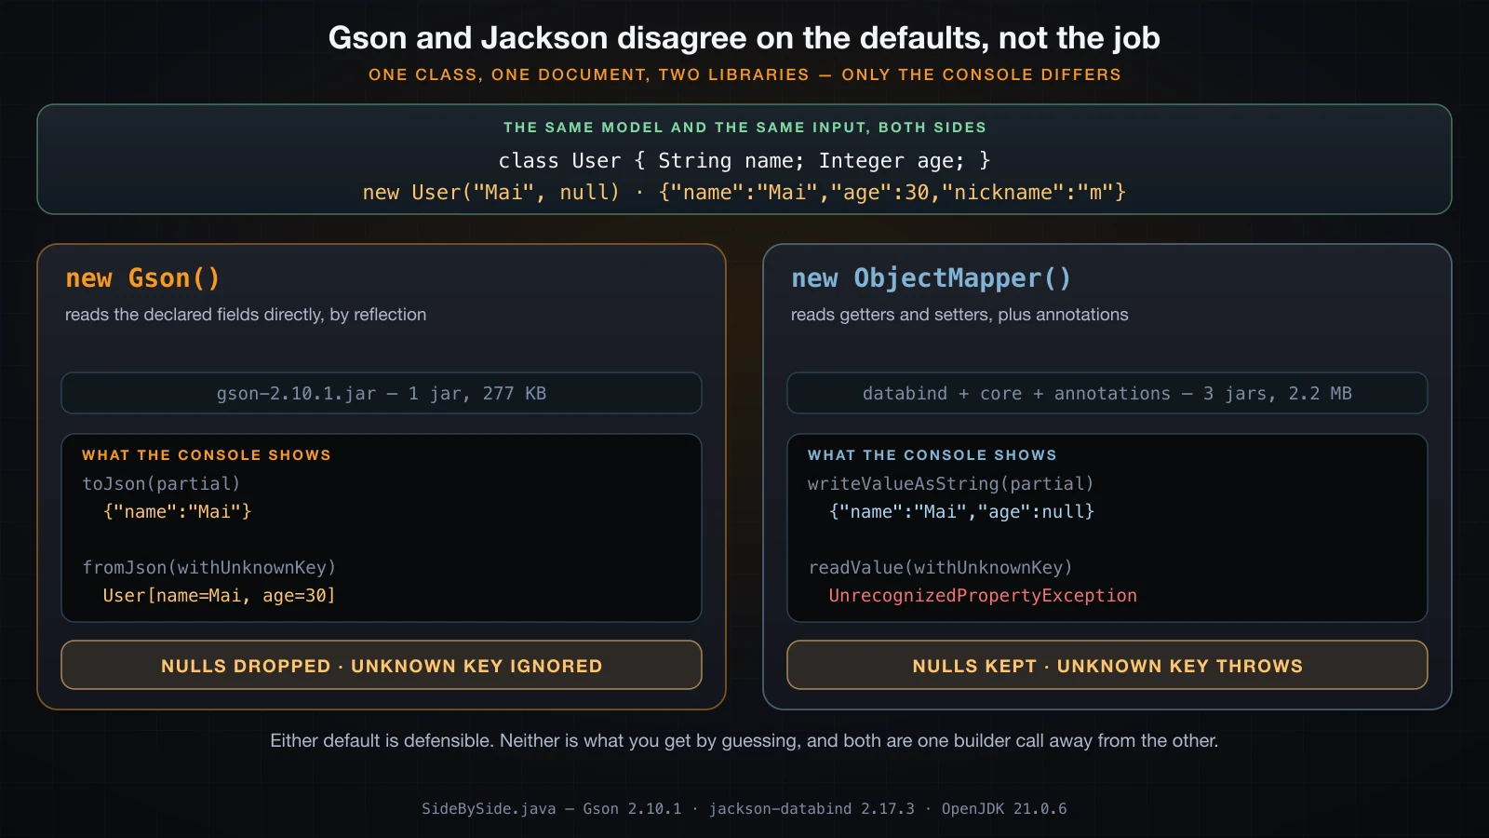The image size is (1489, 838).
Task: Click the line starting 'new User("Mai", null)'
Action: coord(744,193)
